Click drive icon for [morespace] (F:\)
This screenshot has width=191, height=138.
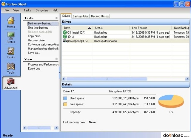click(65, 41)
